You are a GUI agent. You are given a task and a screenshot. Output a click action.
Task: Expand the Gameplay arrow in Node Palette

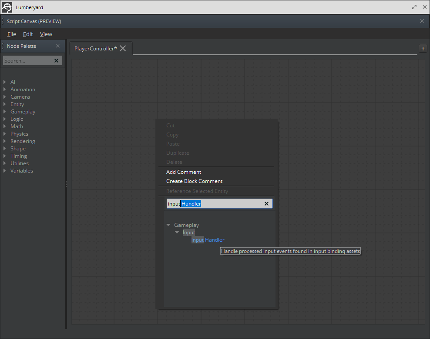coord(4,111)
